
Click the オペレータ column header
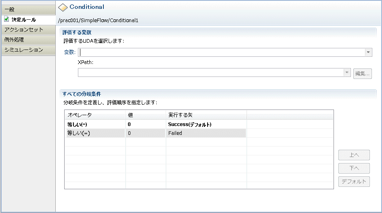click(95, 115)
